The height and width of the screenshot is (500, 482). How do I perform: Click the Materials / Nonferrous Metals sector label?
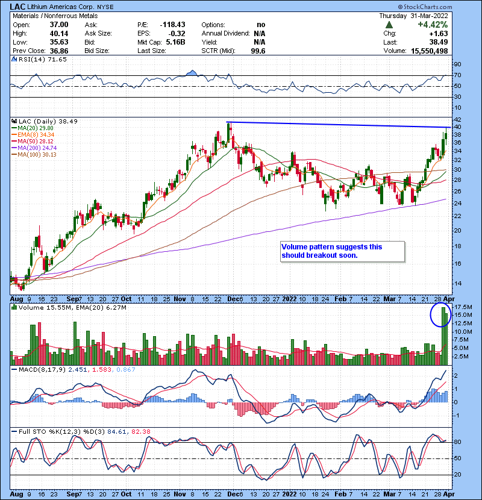click(x=55, y=16)
